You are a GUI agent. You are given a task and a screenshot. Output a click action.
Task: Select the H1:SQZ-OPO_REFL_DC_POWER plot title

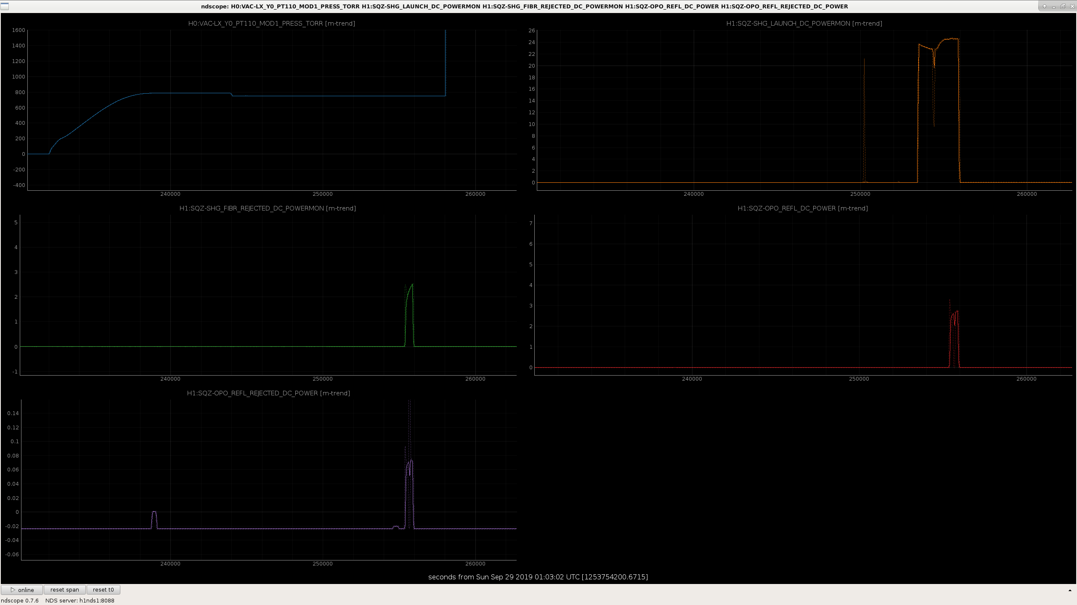click(x=803, y=208)
